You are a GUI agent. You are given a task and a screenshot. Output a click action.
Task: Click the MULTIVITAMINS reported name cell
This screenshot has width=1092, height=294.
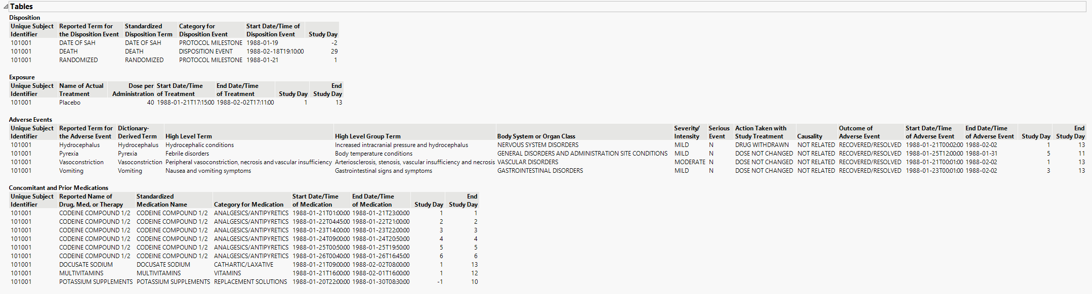[x=81, y=273]
